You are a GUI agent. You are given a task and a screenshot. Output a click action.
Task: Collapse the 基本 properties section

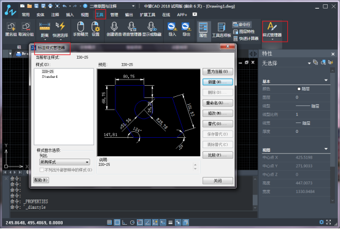click(326, 80)
